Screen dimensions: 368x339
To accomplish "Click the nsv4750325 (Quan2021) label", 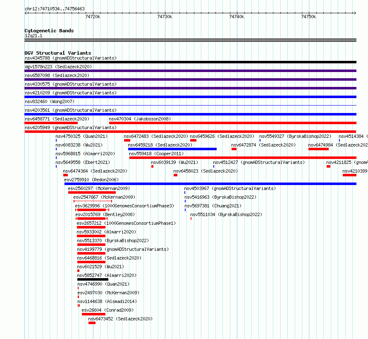I will point(81,136).
